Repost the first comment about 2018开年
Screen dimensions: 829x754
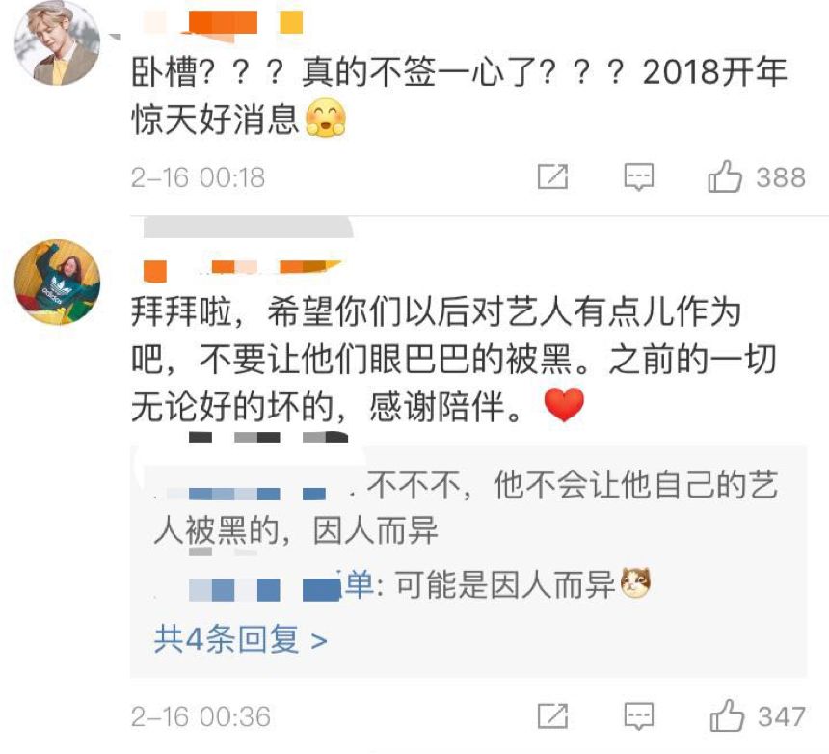point(552,176)
